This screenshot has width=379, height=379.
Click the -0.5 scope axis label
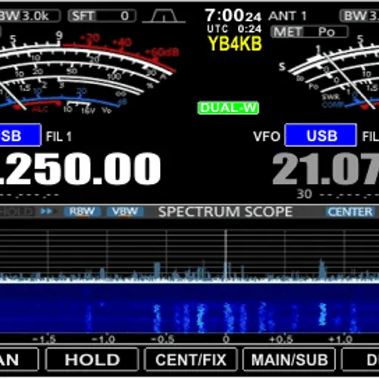[x=163, y=339]
